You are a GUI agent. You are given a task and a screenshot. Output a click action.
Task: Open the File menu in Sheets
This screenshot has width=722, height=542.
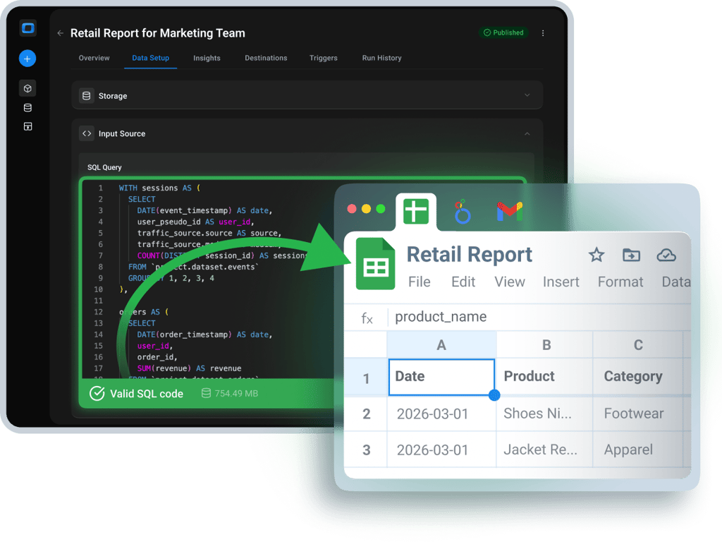point(419,282)
